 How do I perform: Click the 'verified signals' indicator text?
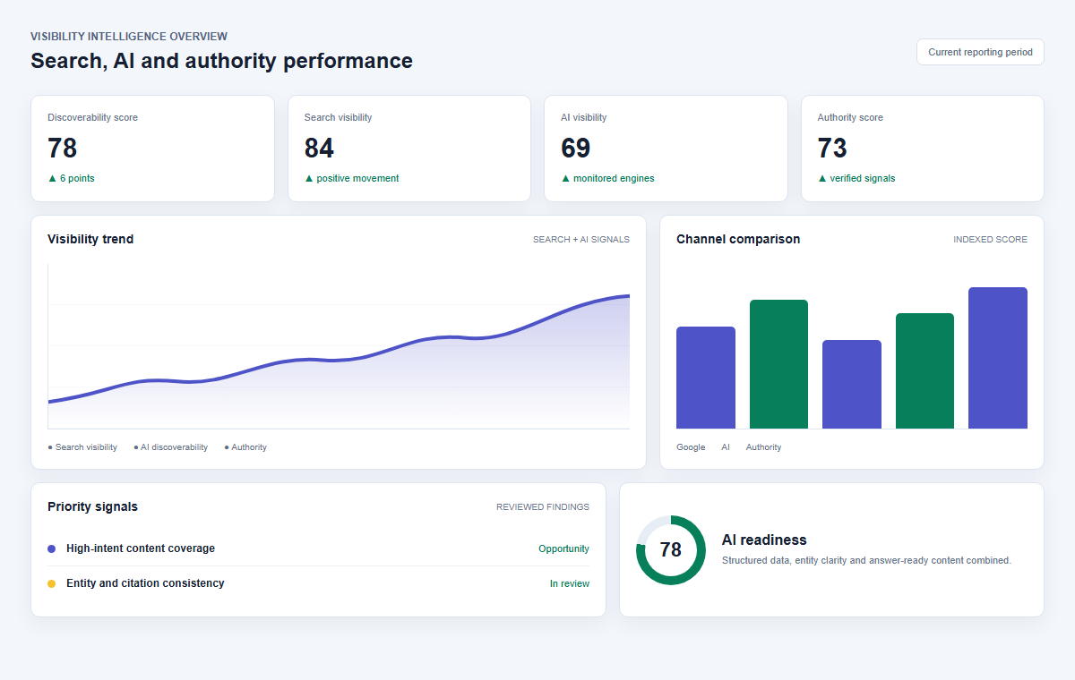tap(856, 178)
